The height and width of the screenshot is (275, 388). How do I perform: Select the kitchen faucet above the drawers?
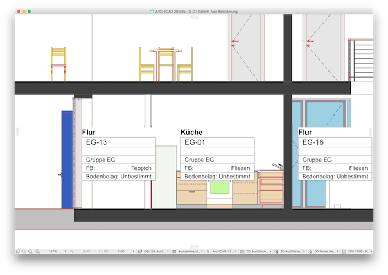[278, 167]
